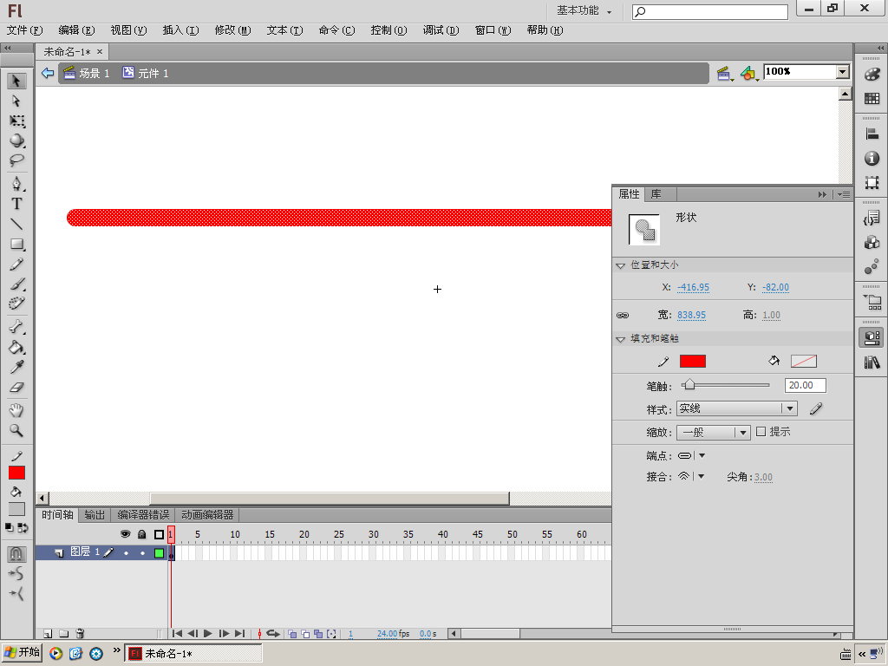Open the 窗口 menu
This screenshot has height=666, width=888.
[493, 30]
